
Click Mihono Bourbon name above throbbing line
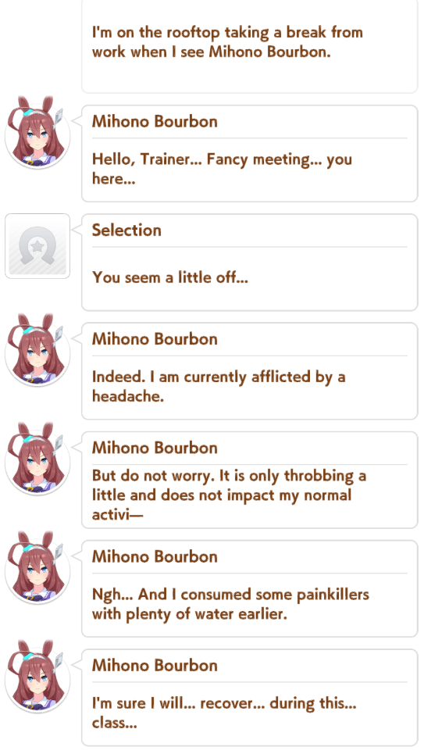point(155,448)
